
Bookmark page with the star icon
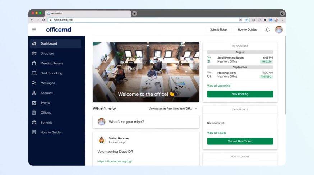click(x=246, y=20)
